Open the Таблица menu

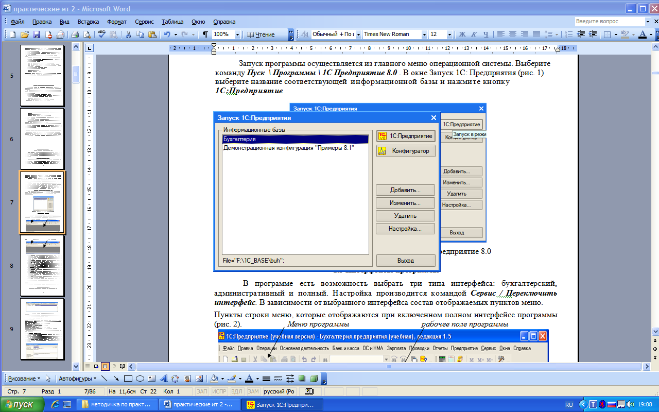172,22
